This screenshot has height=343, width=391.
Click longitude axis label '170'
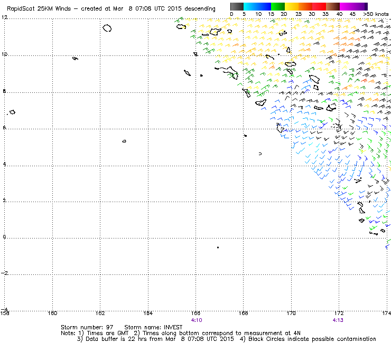[x=291, y=313]
